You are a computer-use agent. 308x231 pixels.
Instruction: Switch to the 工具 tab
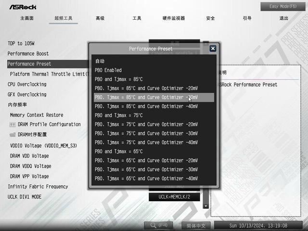coord(137,18)
